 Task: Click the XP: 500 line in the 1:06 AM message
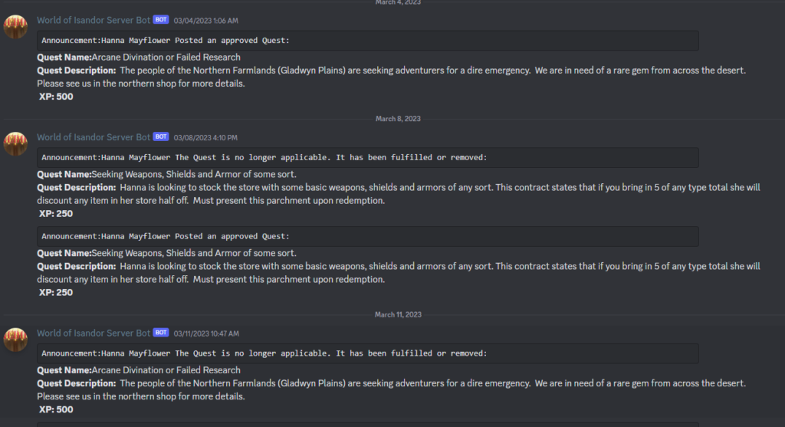[x=56, y=97]
